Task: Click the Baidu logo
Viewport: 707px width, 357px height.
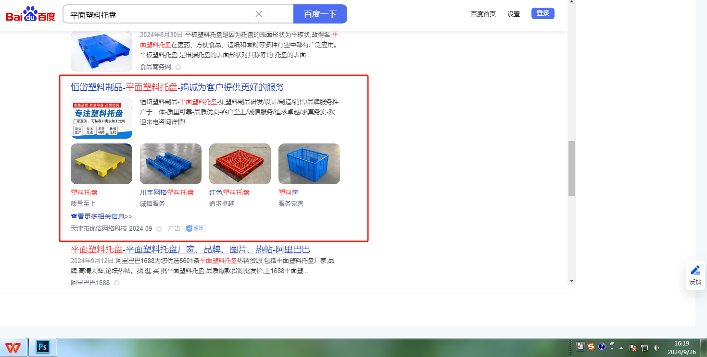Action: (x=31, y=14)
